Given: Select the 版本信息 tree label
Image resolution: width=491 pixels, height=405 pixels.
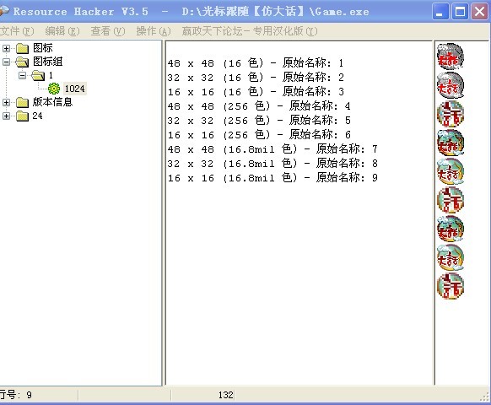Looking at the screenshot, I should click(52, 102).
